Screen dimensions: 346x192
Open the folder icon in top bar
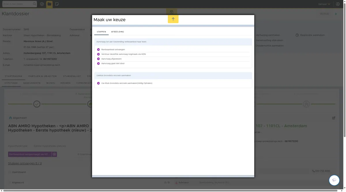49,4
